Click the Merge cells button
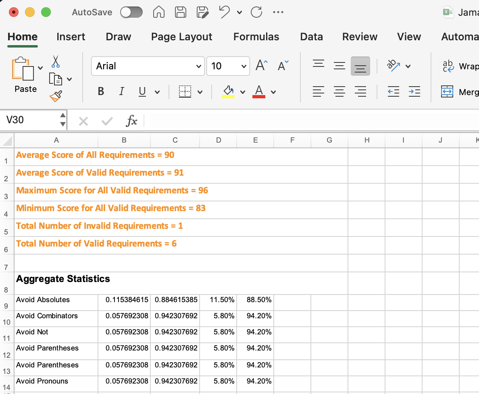Image resolution: width=479 pixels, height=394 pixels. pyautogui.click(x=460, y=91)
